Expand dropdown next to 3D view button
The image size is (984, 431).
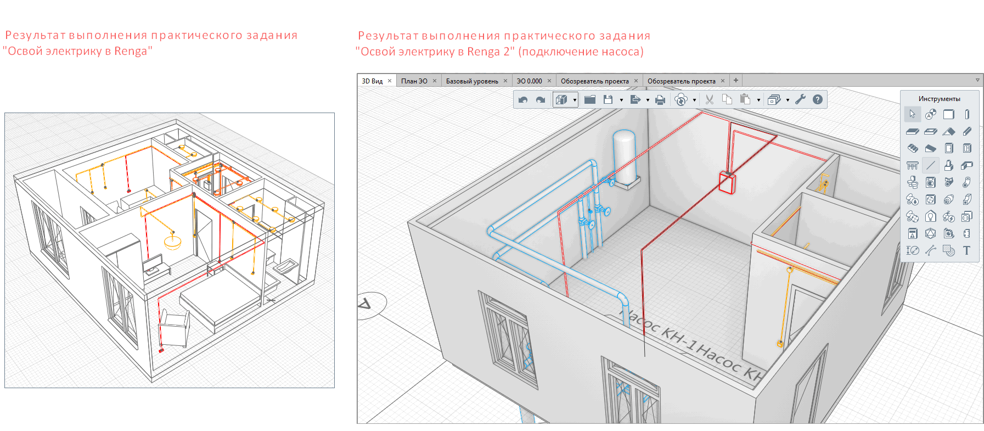click(575, 100)
